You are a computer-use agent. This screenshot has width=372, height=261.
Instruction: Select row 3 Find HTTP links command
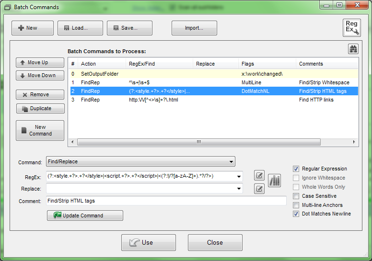click(x=213, y=100)
